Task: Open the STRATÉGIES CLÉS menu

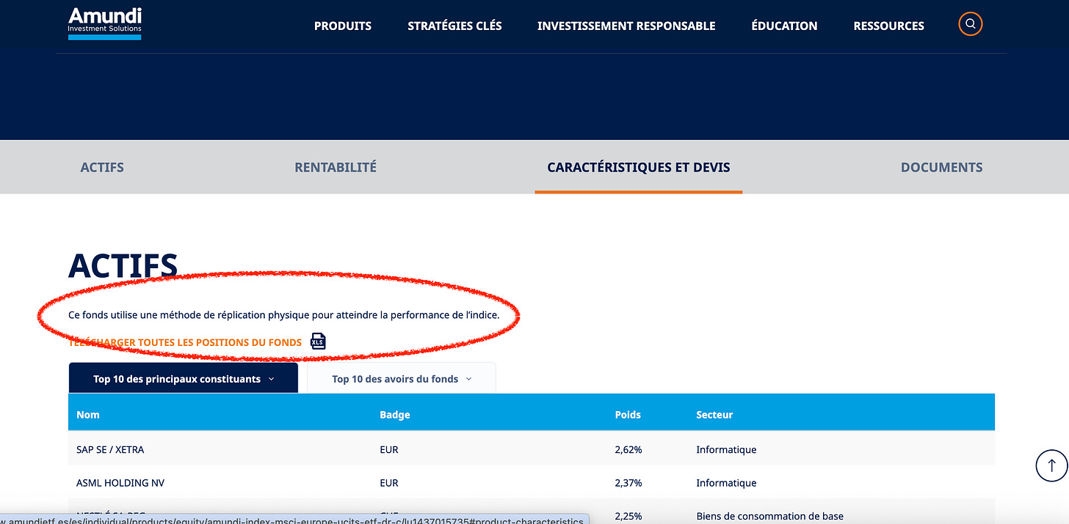Action: click(x=454, y=26)
